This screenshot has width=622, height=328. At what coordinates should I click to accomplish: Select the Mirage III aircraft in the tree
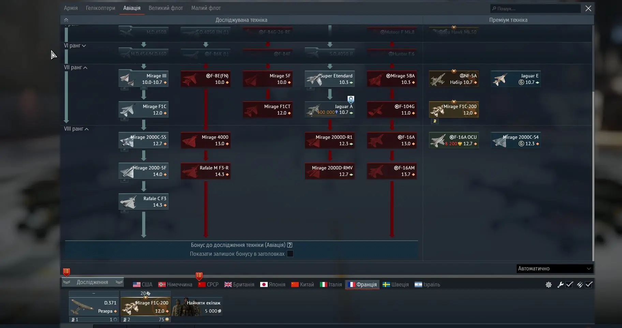click(x=144, y=79)
